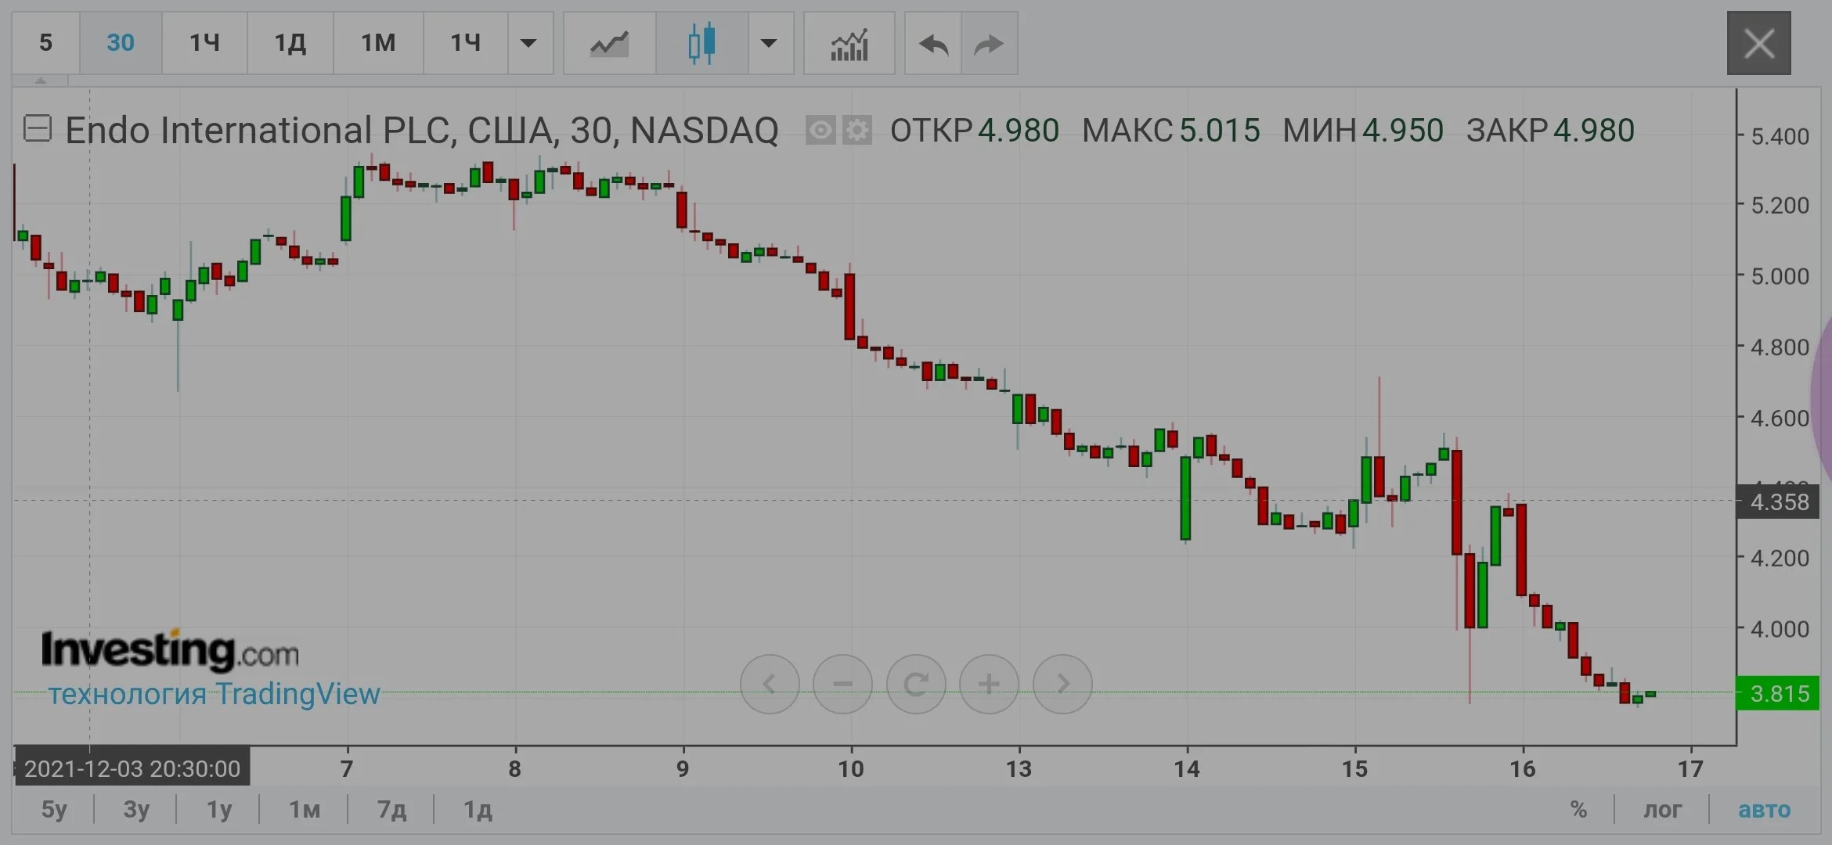Click date 9 on the time axis
Screen dimensions: 1832x845
click(683, 768)
